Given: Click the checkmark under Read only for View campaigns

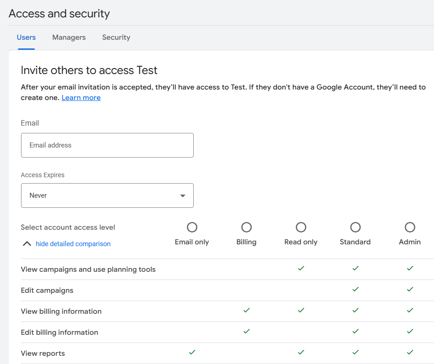Looking at the screenshot, I should [x=301, y=269].
